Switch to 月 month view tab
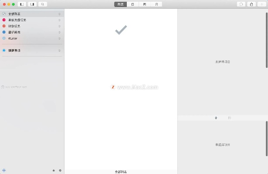The width and height of the screenshot is (268, 174). [x=156, y=4]
